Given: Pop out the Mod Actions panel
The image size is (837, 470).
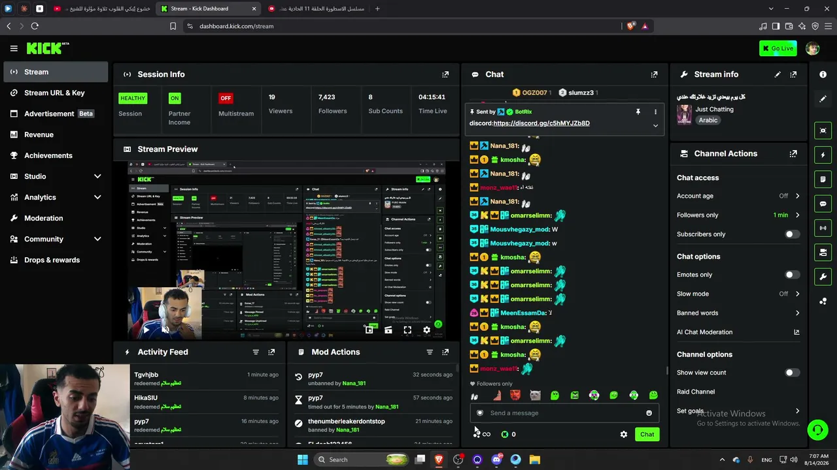Looking at the screenshot, I should pyautogui.click(x=445, y=352).
